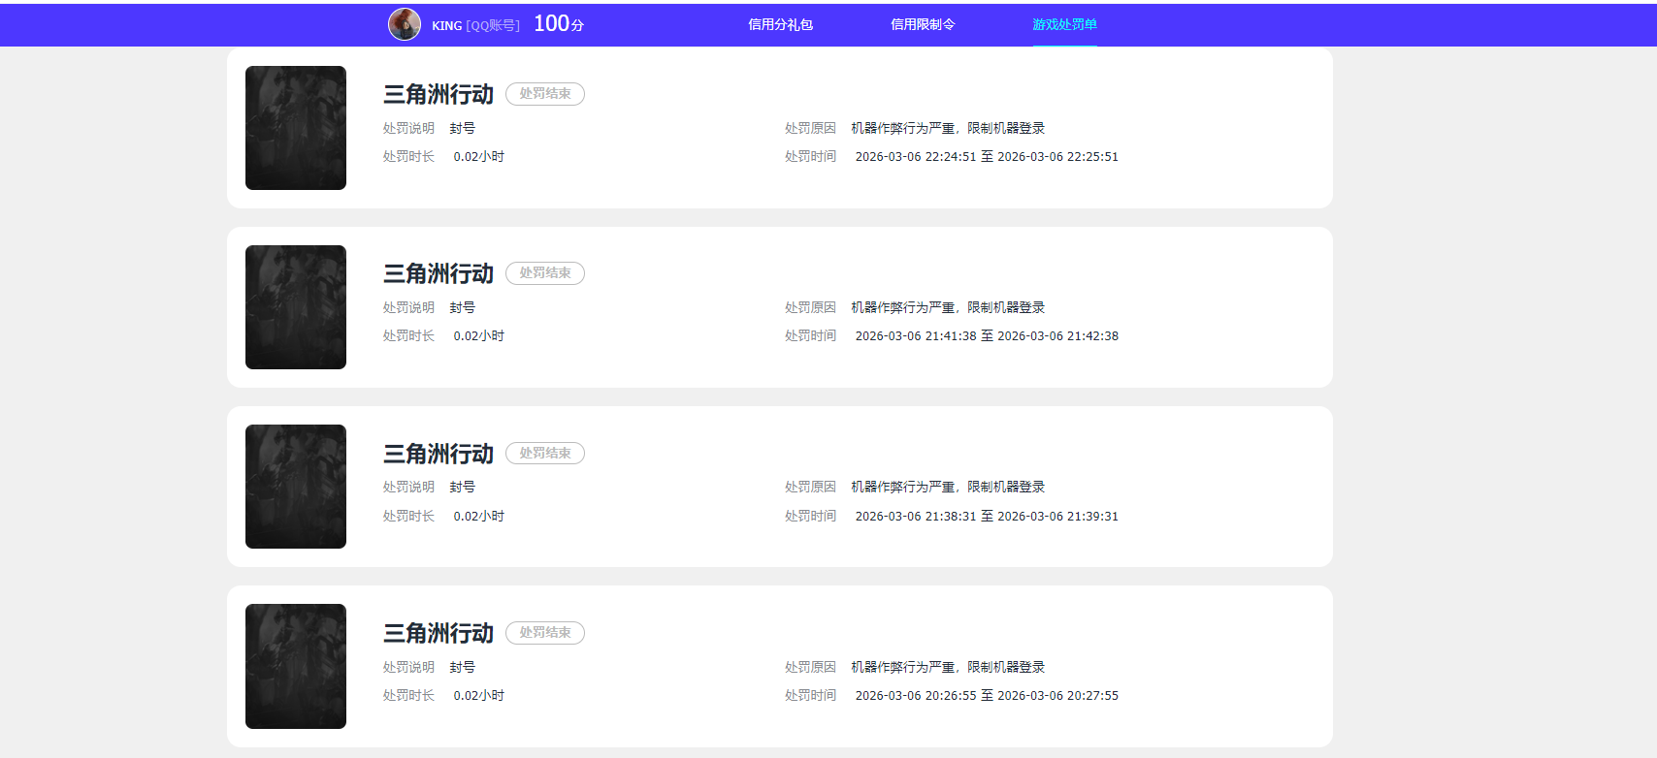Click 封号 value in 21:38:31 card
The height and width of the screenshot is (758, 1657).
tap(463, 487)
